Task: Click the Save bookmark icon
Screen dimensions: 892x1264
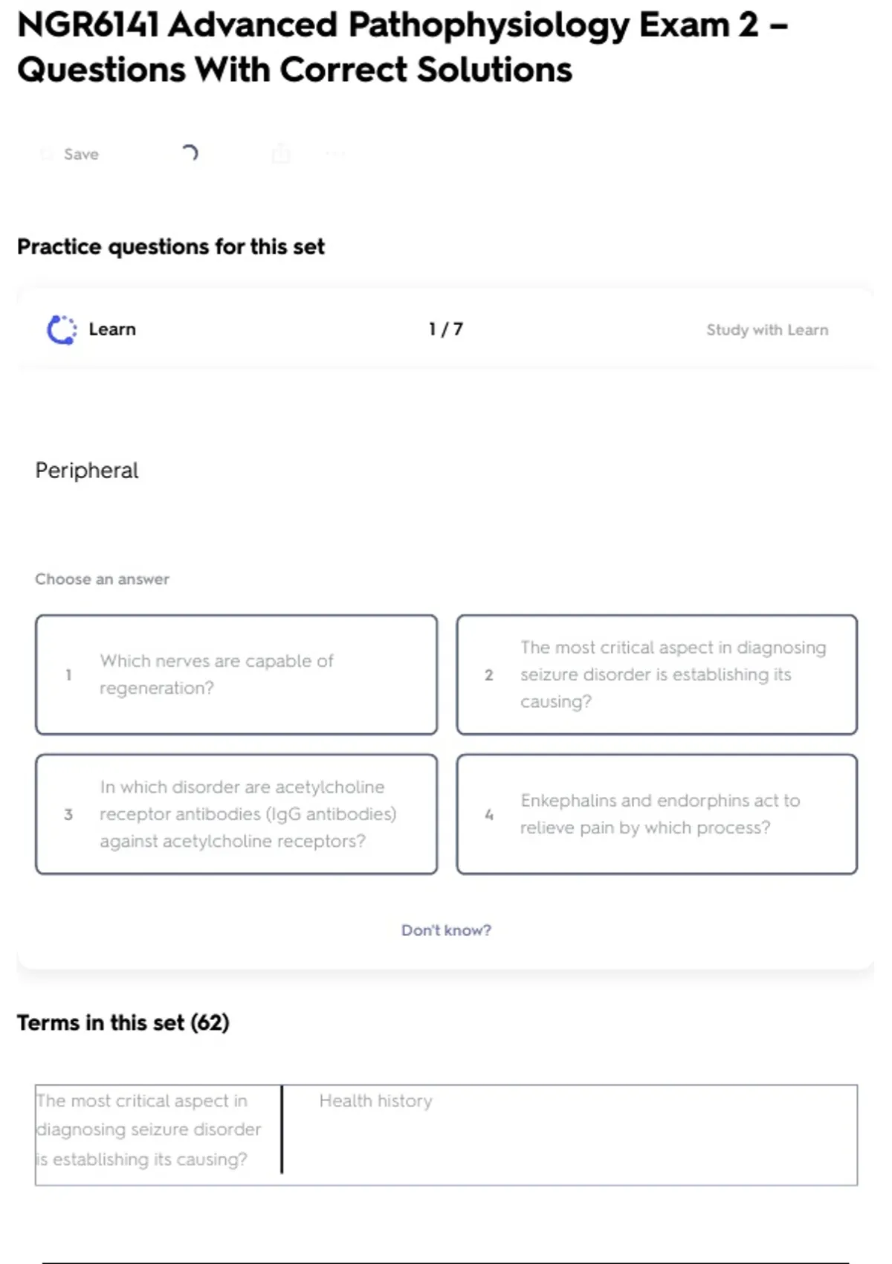Action: 47,154
